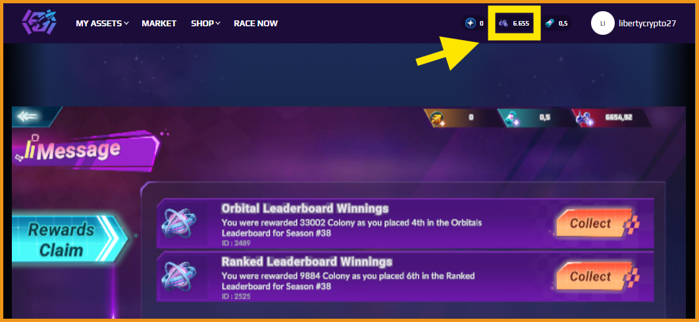Click the highlighted 6.655 Colony balance
Image resolution: width=699 pixels, height=322 pixels.
[515, 23]
